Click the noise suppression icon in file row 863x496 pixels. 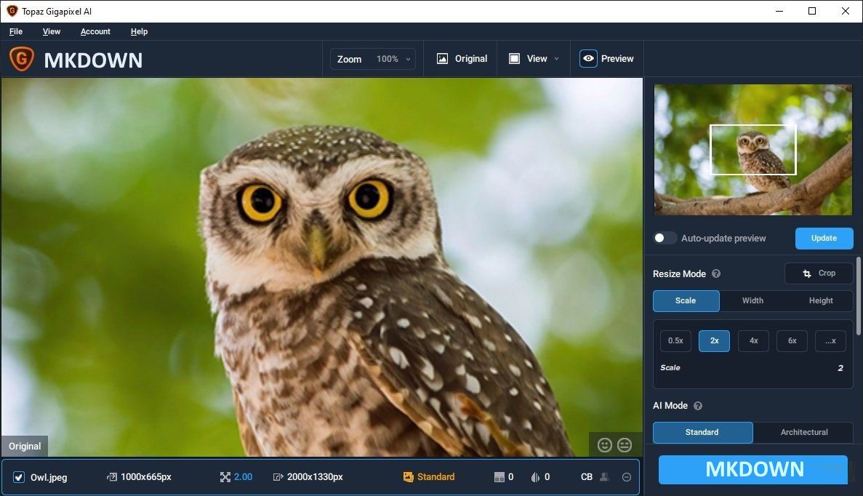[x=499, y=477]
